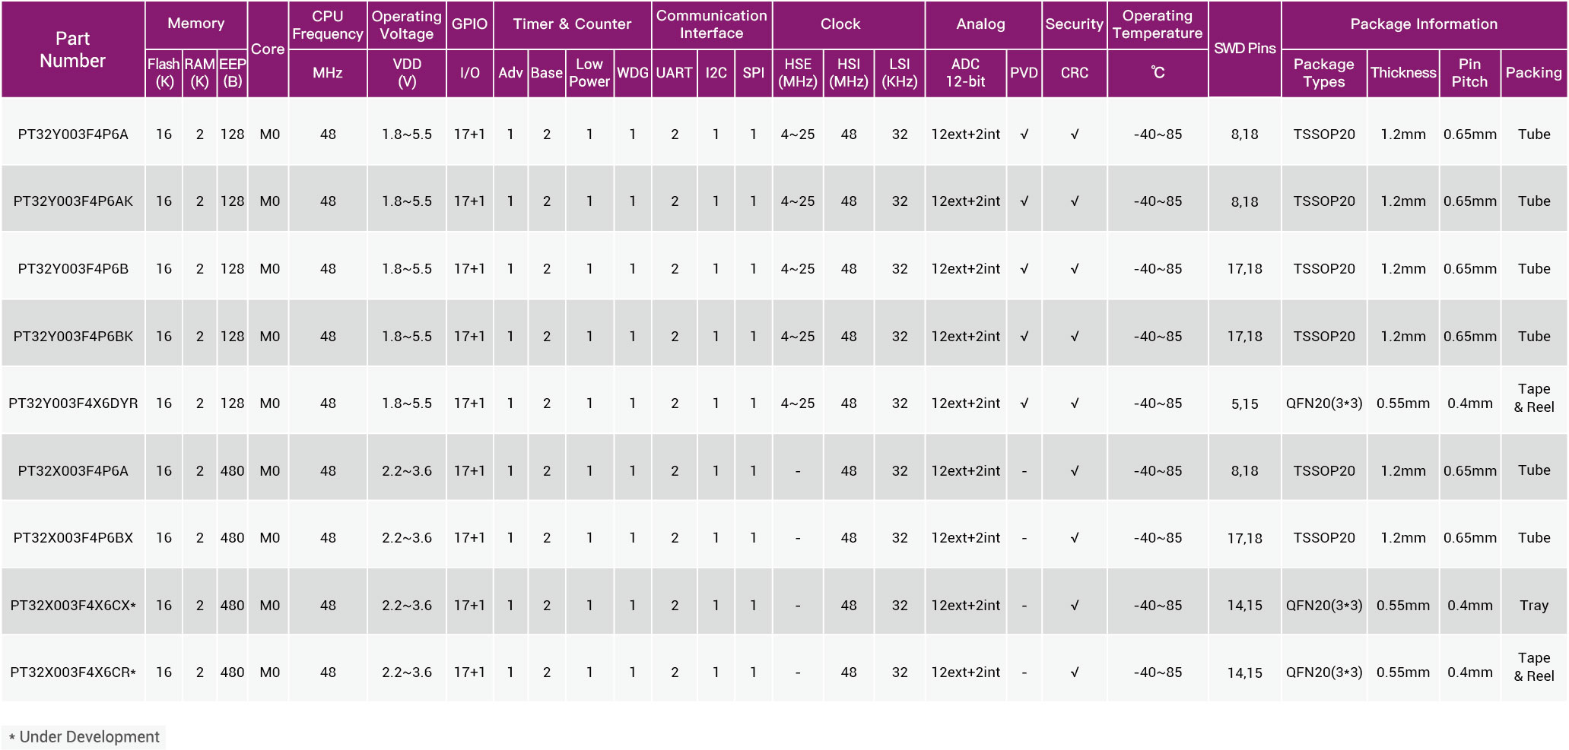Select the Communication Interface header

[711, 24]
